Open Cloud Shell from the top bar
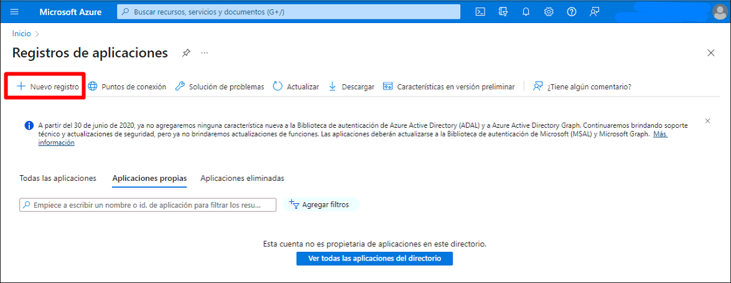This screenshot has height=283, width=731. coord(480,12)
